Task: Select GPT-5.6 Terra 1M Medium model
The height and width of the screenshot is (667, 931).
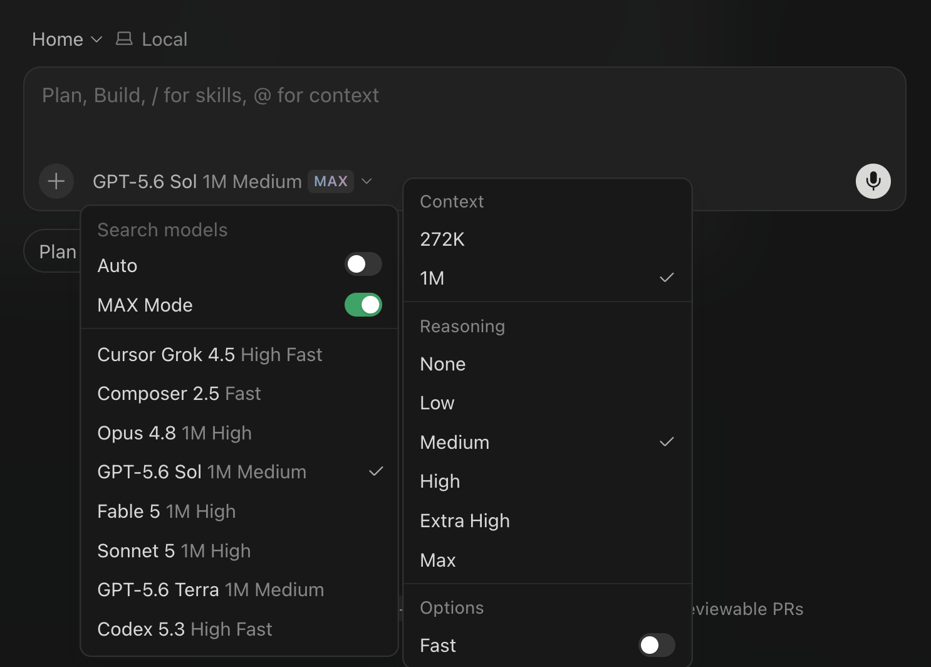Action: coord(239,590)
